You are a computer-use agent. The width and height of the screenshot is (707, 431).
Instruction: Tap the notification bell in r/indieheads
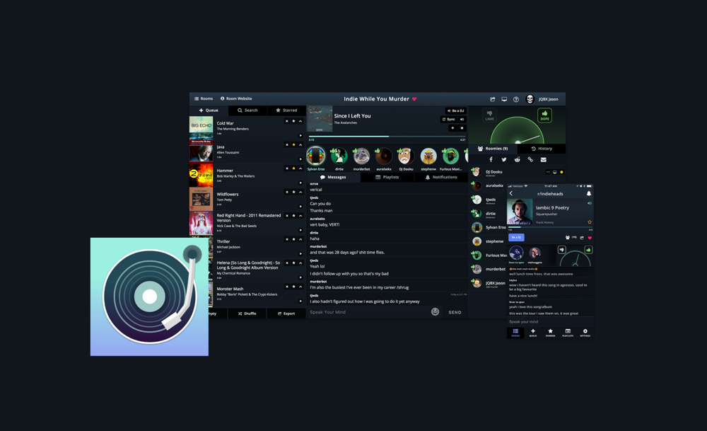point(588,193)
